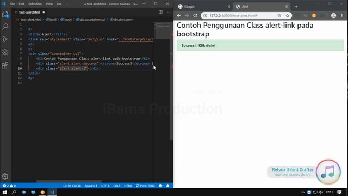This screenshot has height=196, width=348.
Task: Select the text-alert.html editor tab
Action: click(x=29, y=12)
